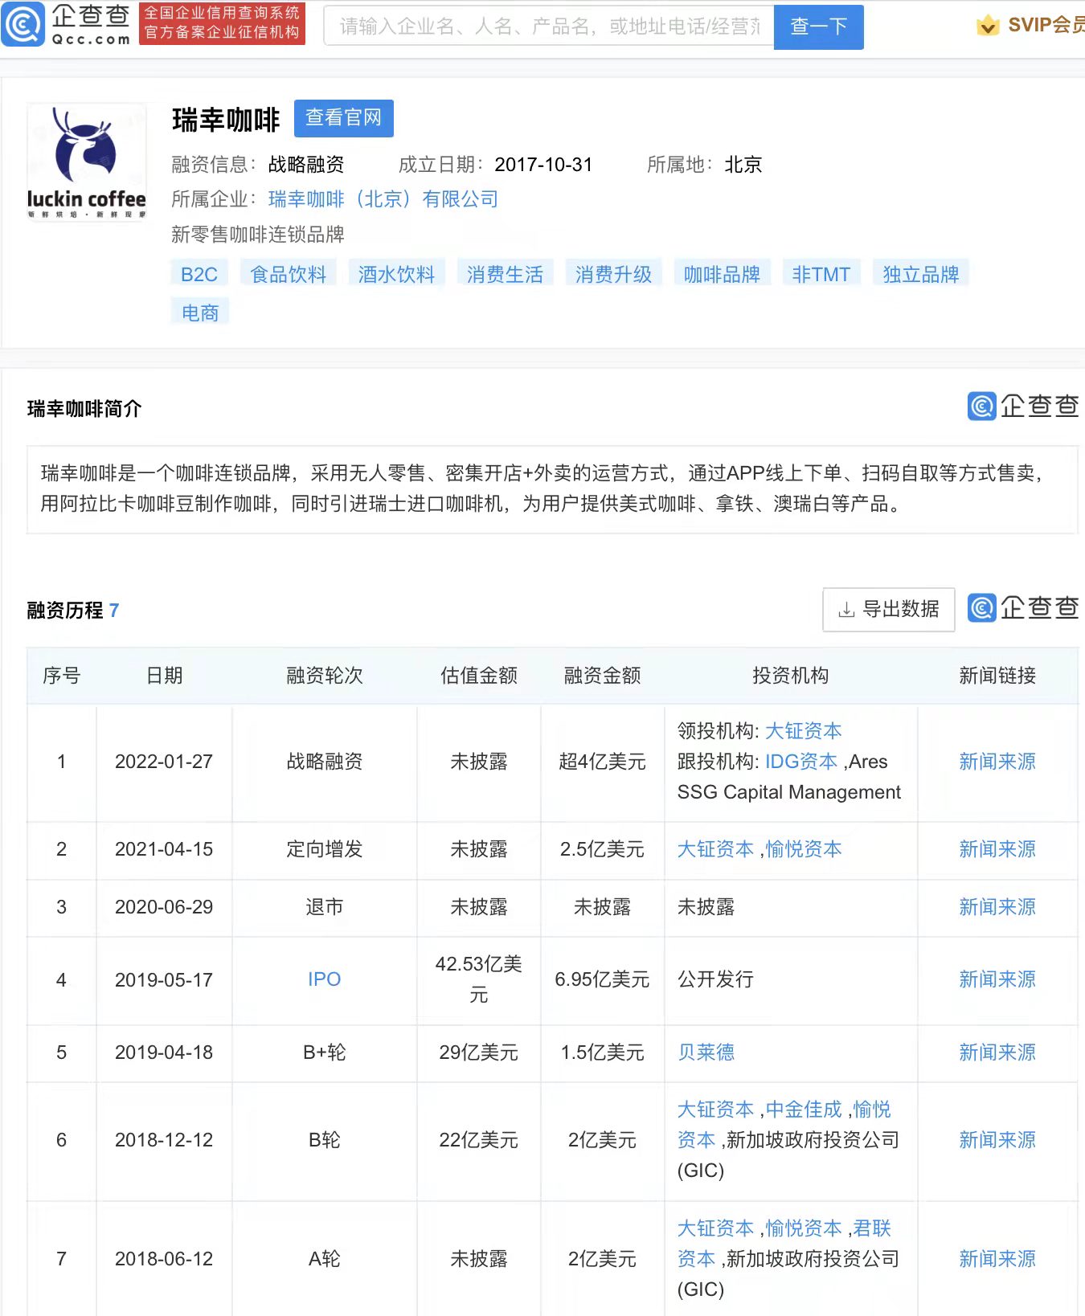Image resolution: width=1085 pixels, height=1316 pixels.
Task: Select the 消费升级 tag
Action: coord(613,274)
